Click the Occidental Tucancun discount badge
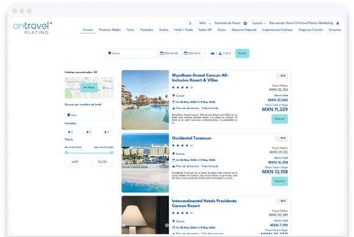354x237 pixels. click(282, 138)
